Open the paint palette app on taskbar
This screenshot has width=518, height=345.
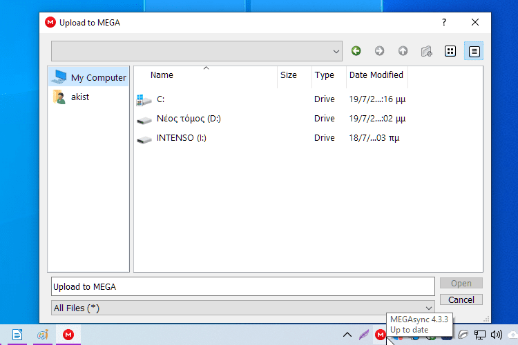click(x=43, y=335)
